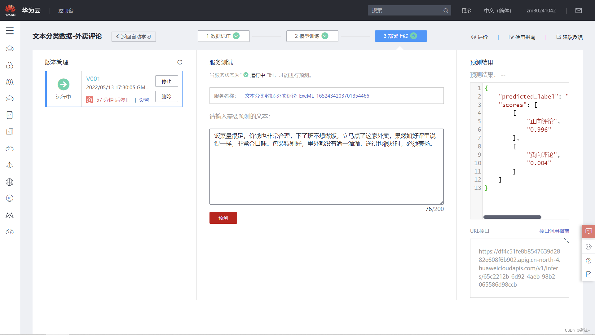
Task: Click the "0.996" score value
Action: [539, 130]
